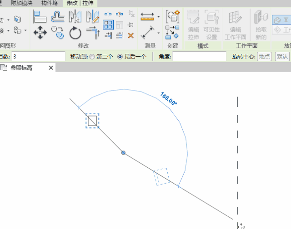291x229 pixels.
Task: Open the 附加模块 ribbon tab
Action: [21, 3]
